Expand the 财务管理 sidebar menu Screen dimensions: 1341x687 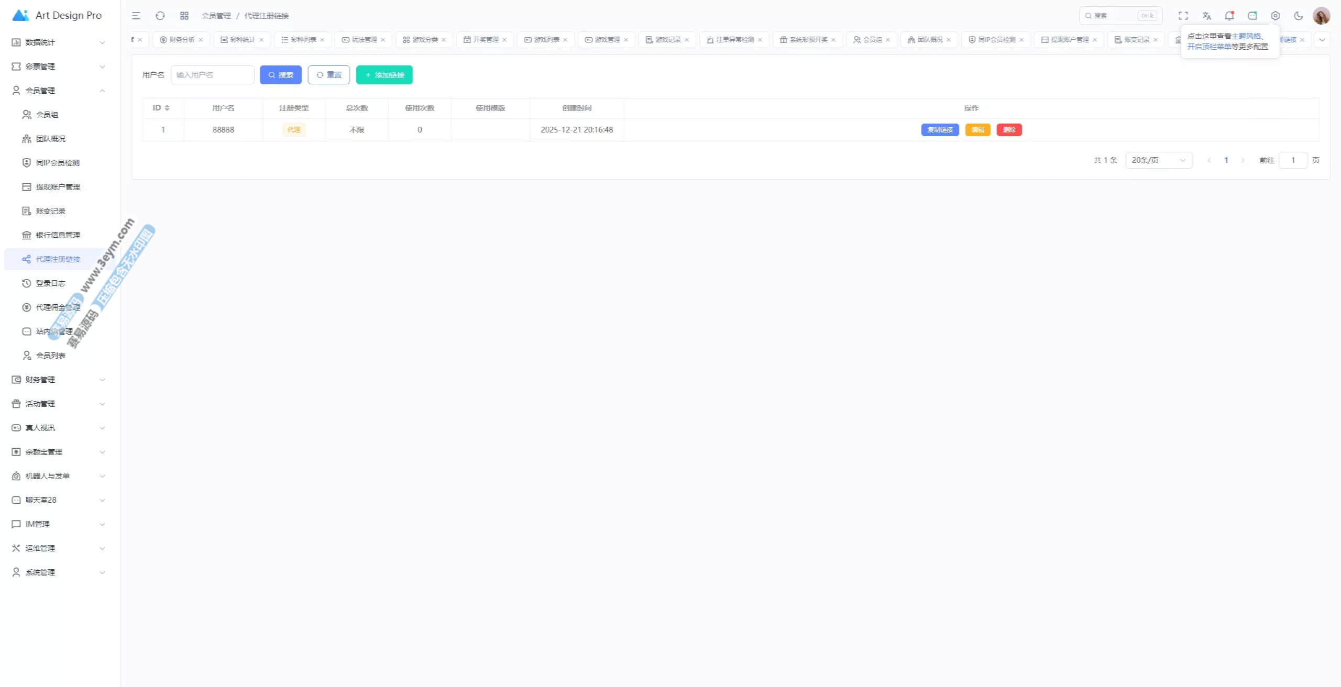[x=58, y=380]
